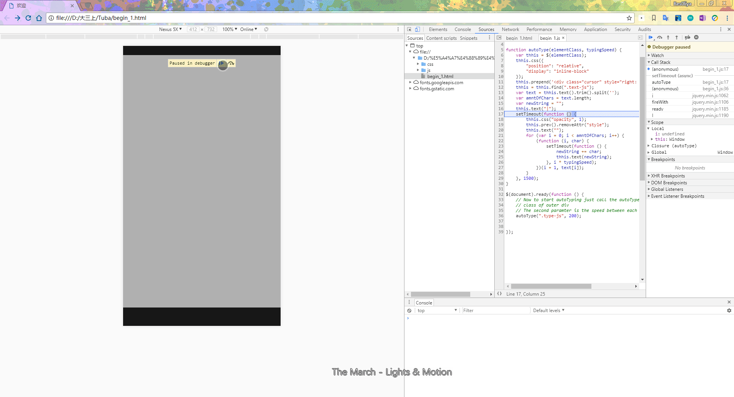734x397 pixels.
Task: Open the Nexus 5X device dropdown
Action: point(171,29)
